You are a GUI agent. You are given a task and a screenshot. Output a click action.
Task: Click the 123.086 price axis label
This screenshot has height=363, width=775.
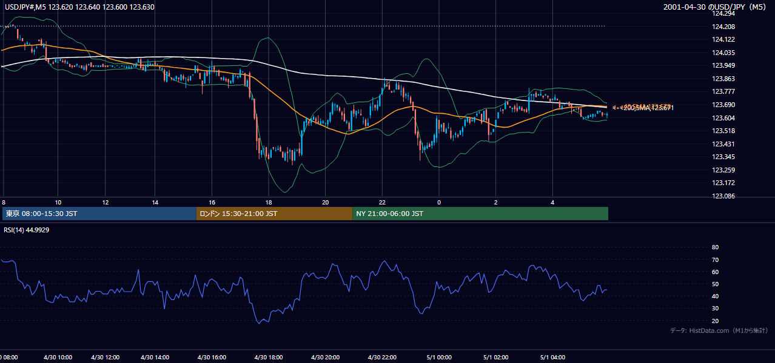pyautogui.click(x=723, y=196)
